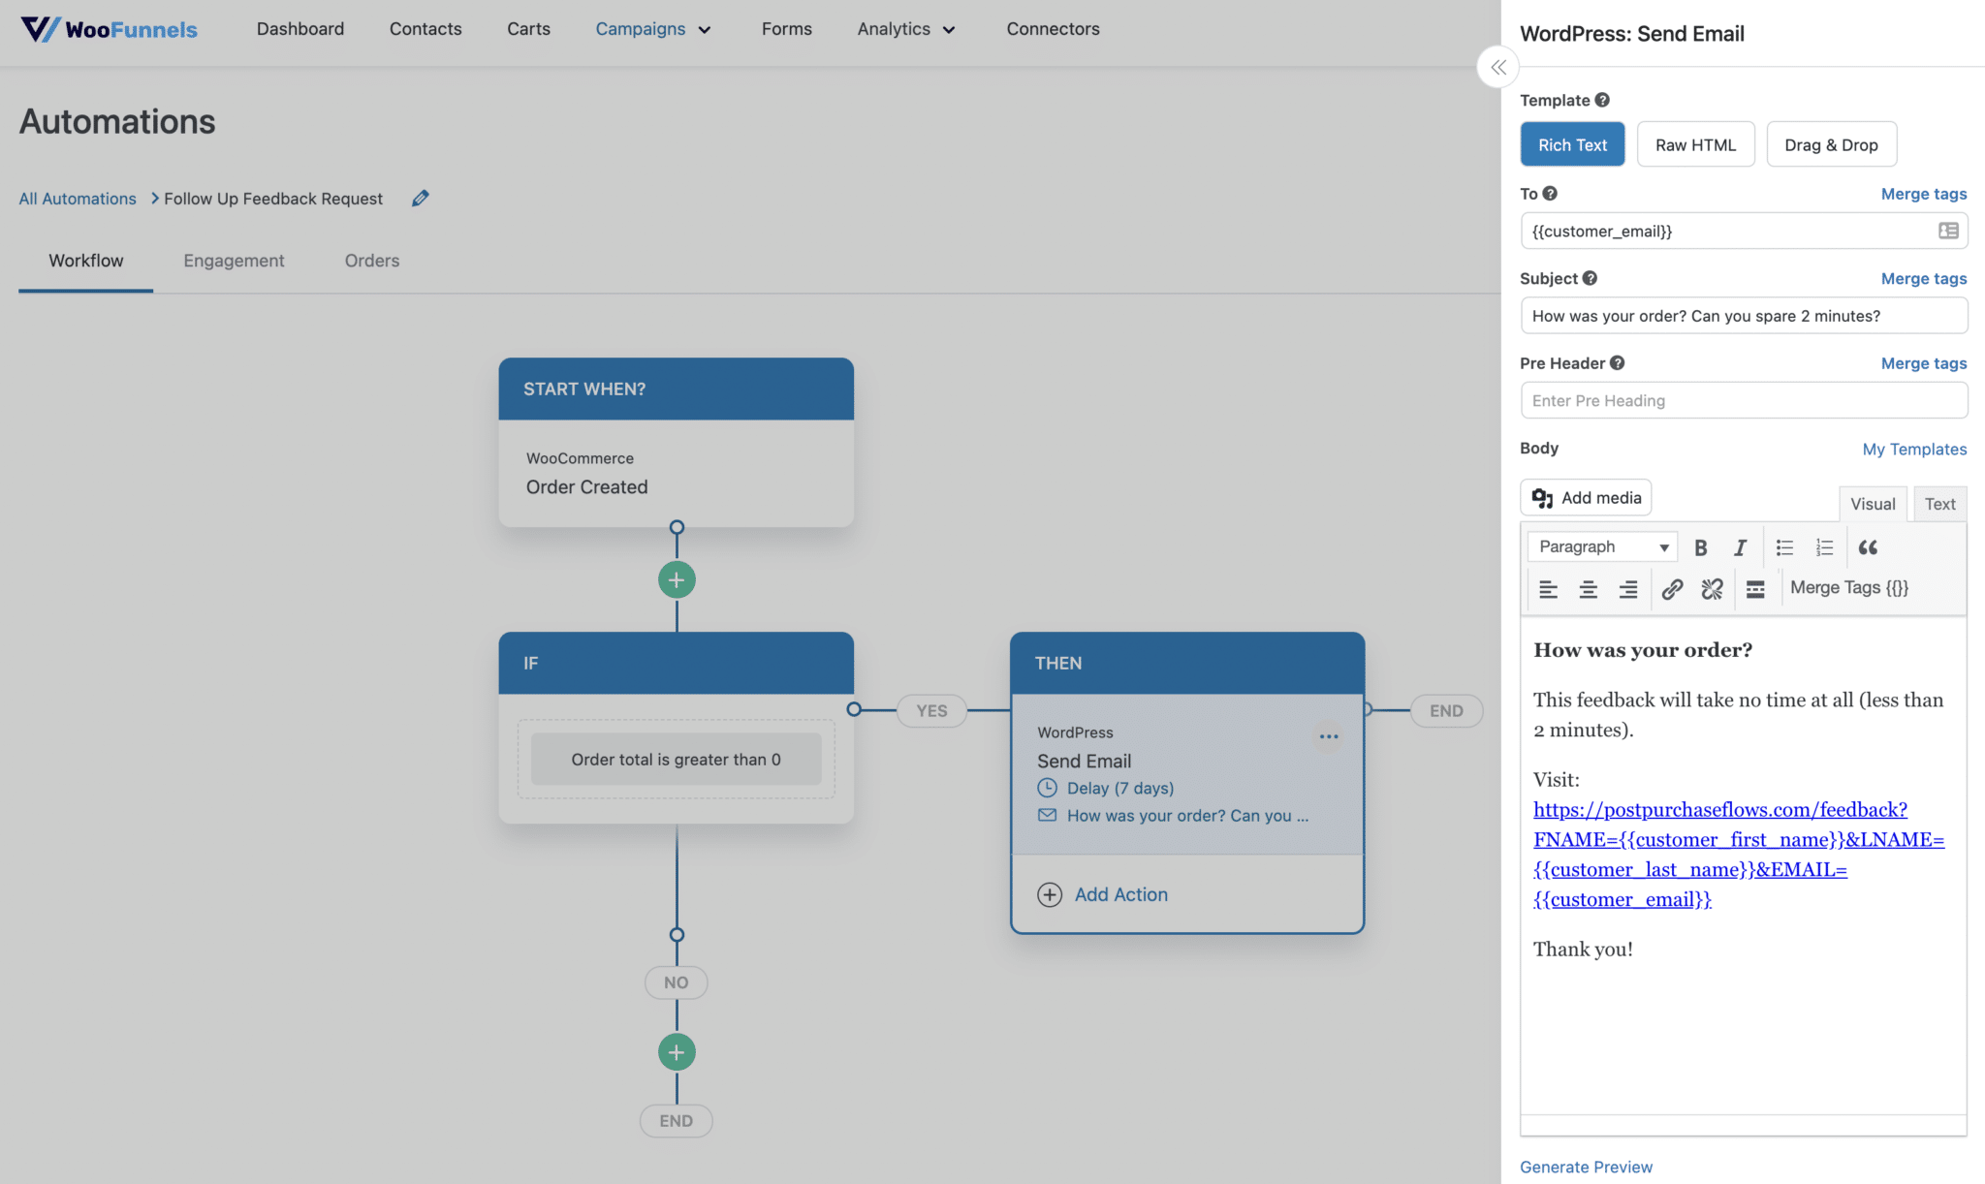
Task: Click the Generate Preview link
Action: point(1586,1167)
